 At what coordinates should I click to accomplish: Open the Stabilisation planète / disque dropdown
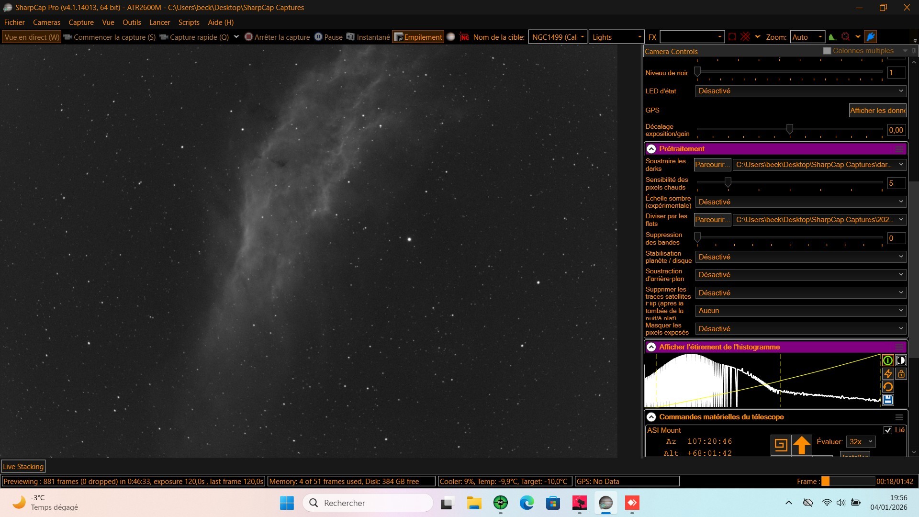click(x=801, y=257)
